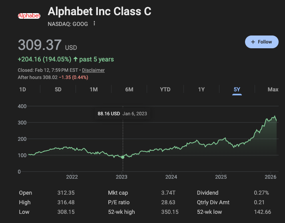Click the P/E ratio label
The image size is (285, 223).
click(119, 202)
